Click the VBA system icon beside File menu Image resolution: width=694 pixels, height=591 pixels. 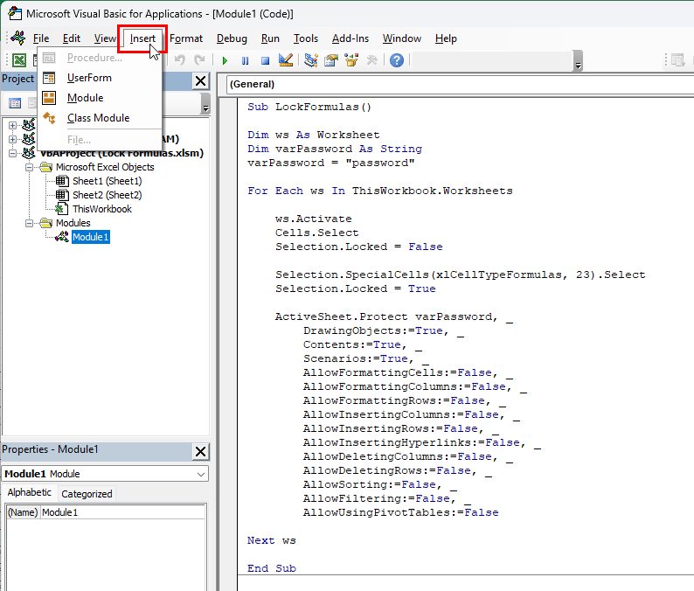pos(18,38)
